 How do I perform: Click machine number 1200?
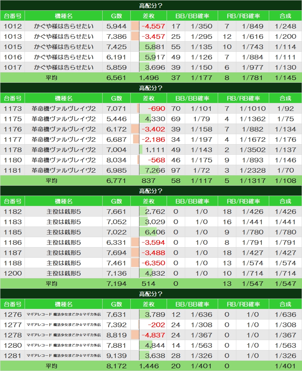coord(13,273)
